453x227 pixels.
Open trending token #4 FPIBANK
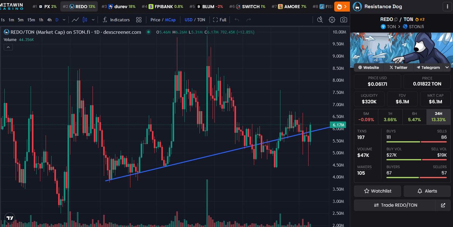point(162,6)
